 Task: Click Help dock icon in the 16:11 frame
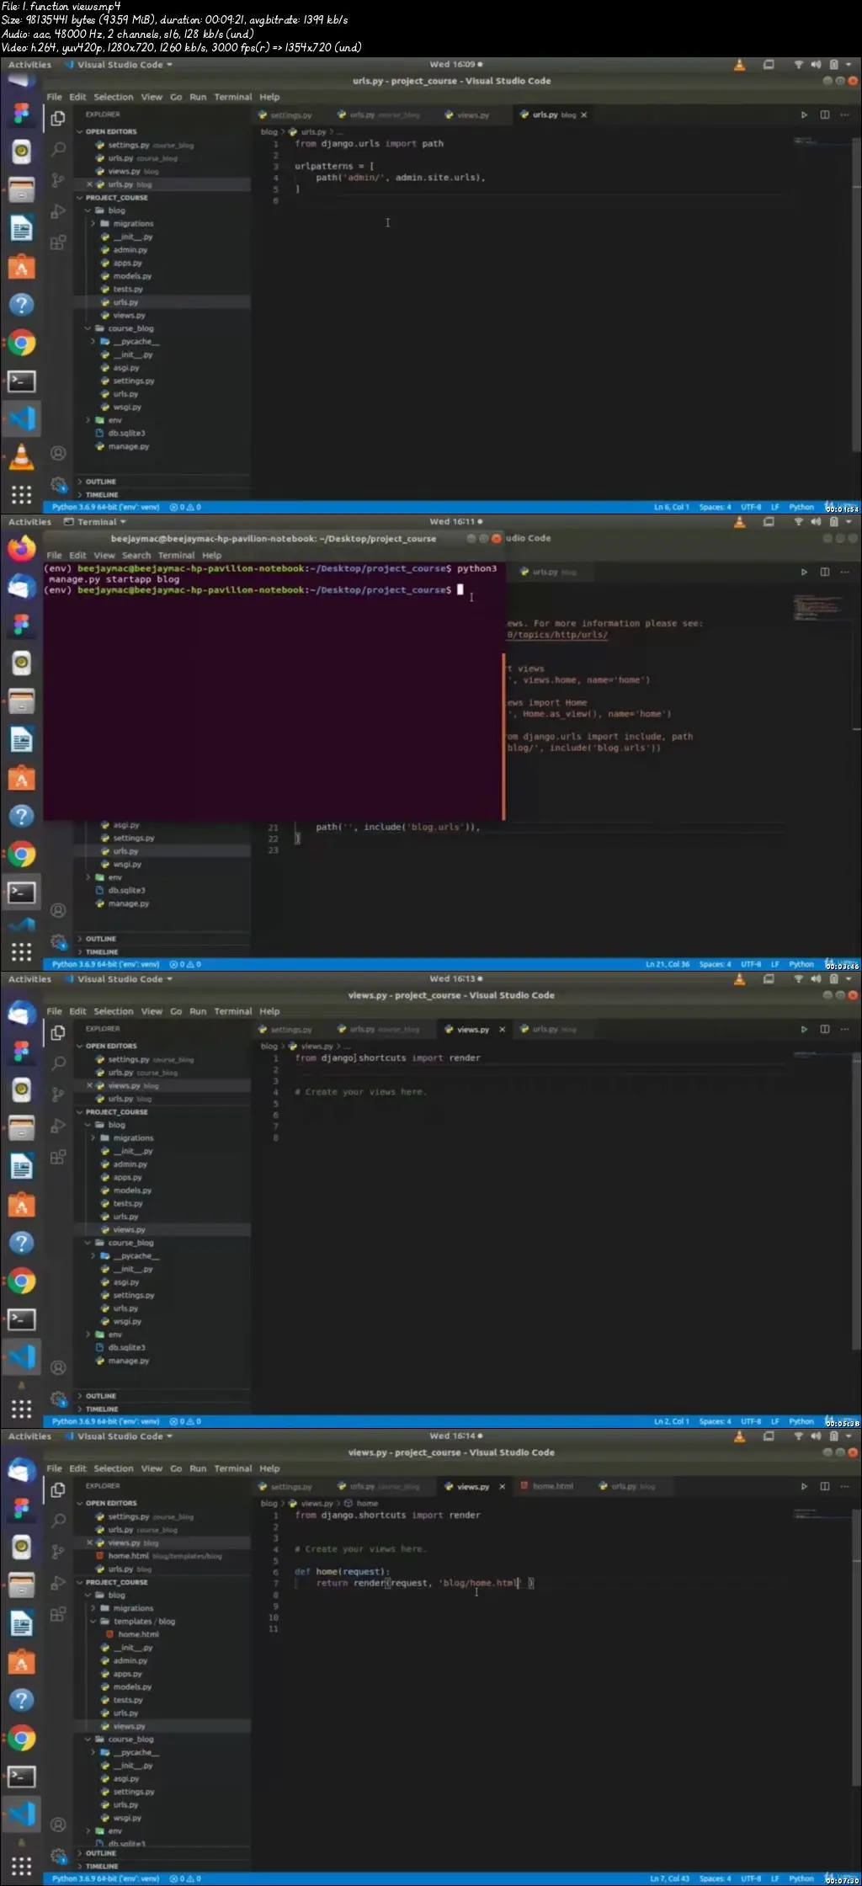tap(21, 816)
